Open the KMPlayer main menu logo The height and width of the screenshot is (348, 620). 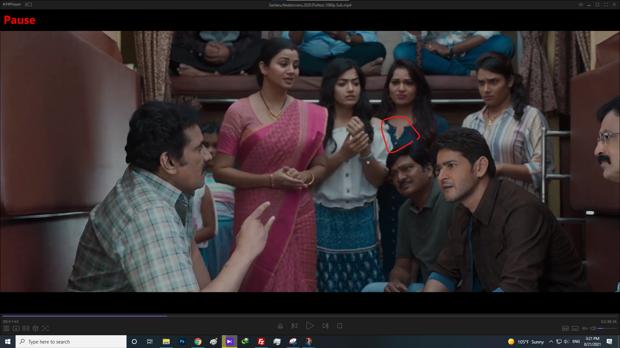pyautogui.click(x=12, y=5)
